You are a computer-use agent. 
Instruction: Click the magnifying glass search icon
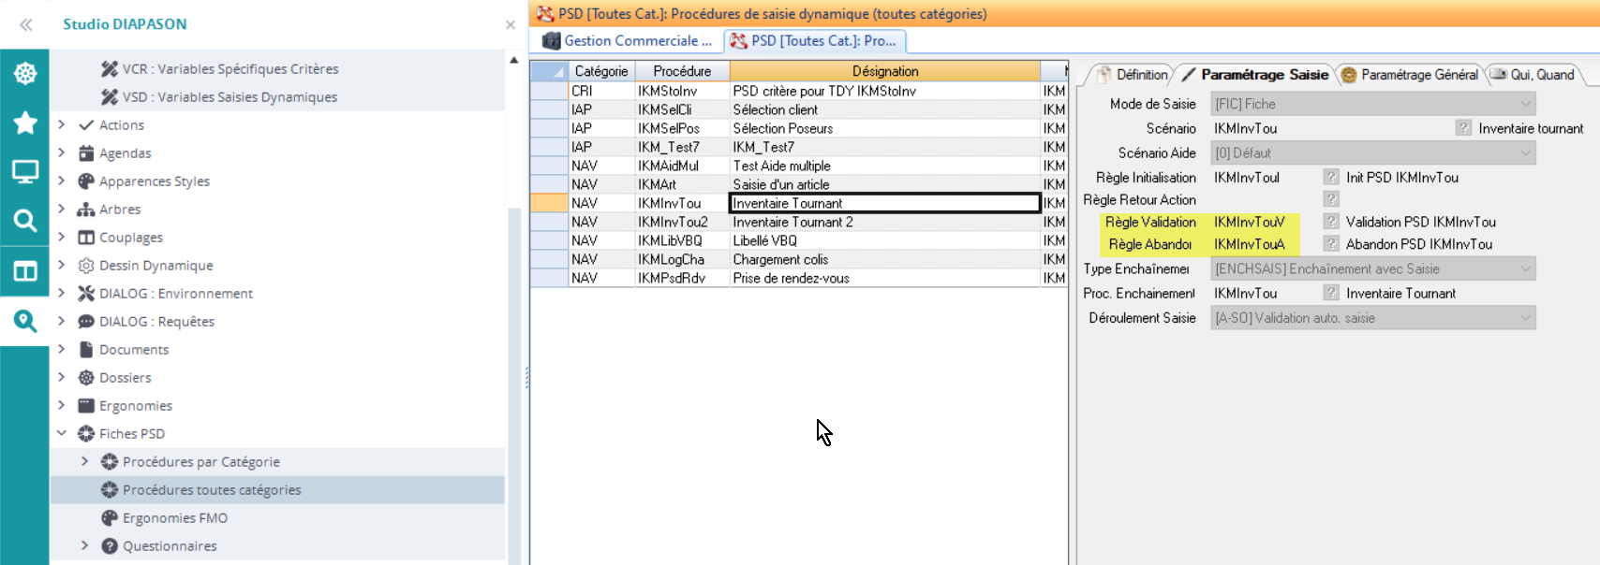pyautogui.click(x=25, y=221)
